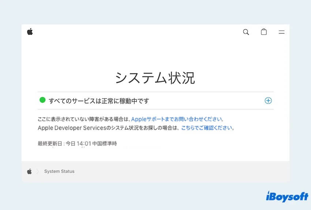Click the Apple logo in the footer breadcrumb
The height and width of the screenshot is (210, 311).
[x=29, y=171]
